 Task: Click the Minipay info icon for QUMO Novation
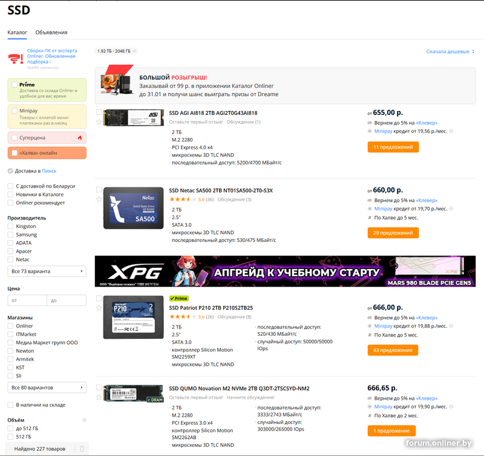click(451, 406)
